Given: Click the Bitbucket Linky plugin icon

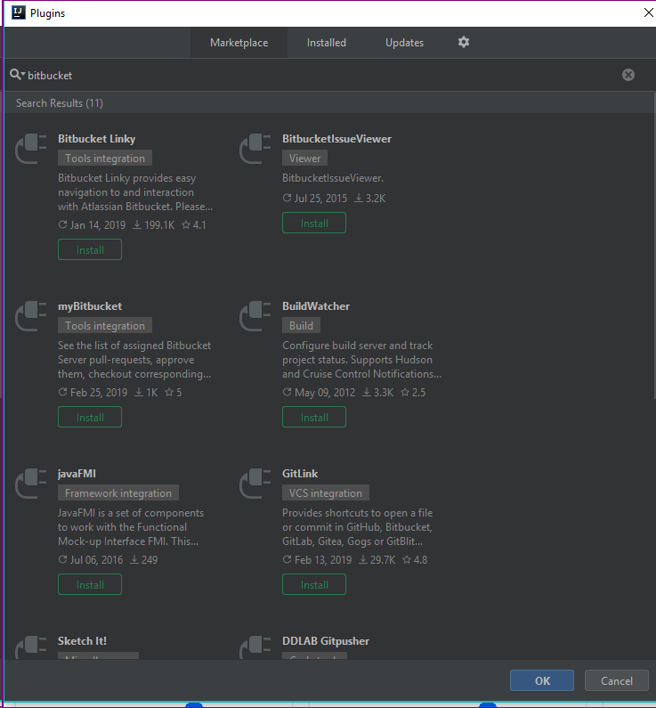Looking at the screenshot, I should (30, 149).
